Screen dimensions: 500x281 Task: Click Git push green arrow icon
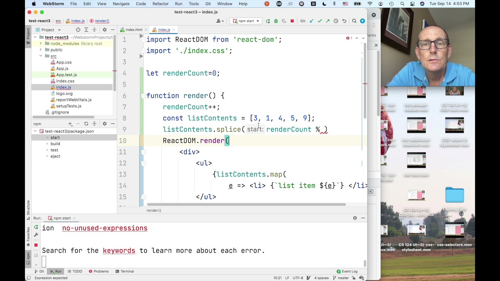pos(328,21)
